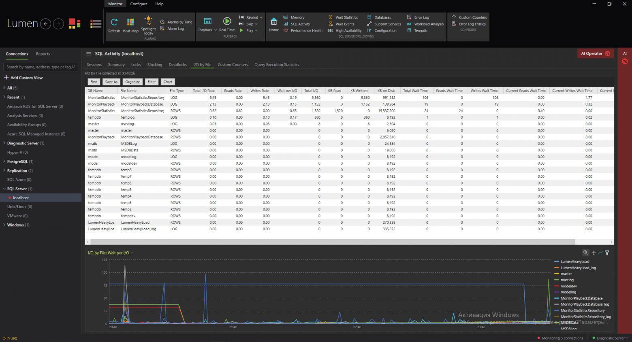This screenshot has height=342, width=632.
Task: Click the connection search field
Action: 41,67
